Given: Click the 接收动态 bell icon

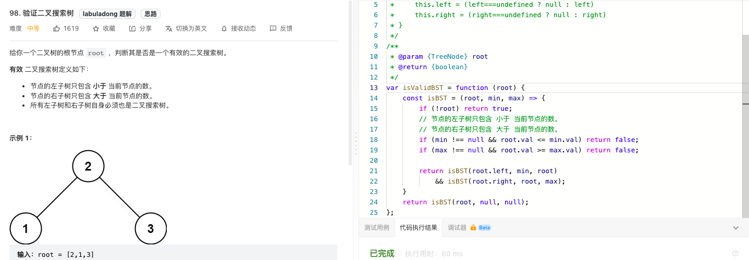Looking at the screenshot, I should coord(224,29).
